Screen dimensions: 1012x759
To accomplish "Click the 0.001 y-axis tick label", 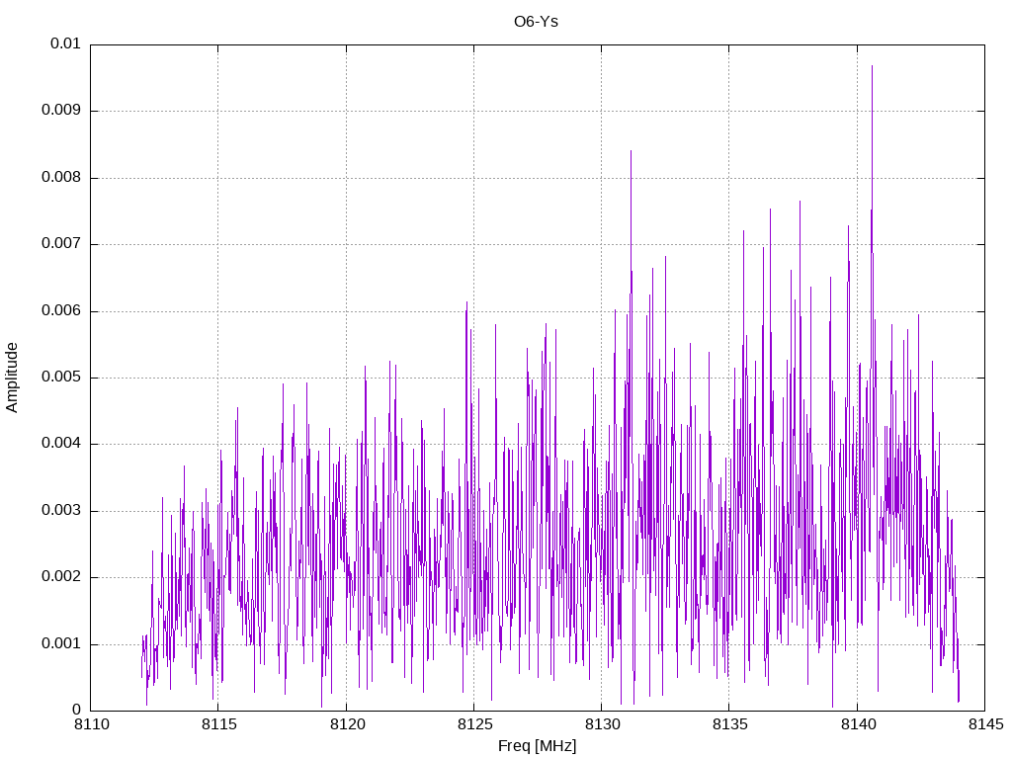I will tap(61, 644).
